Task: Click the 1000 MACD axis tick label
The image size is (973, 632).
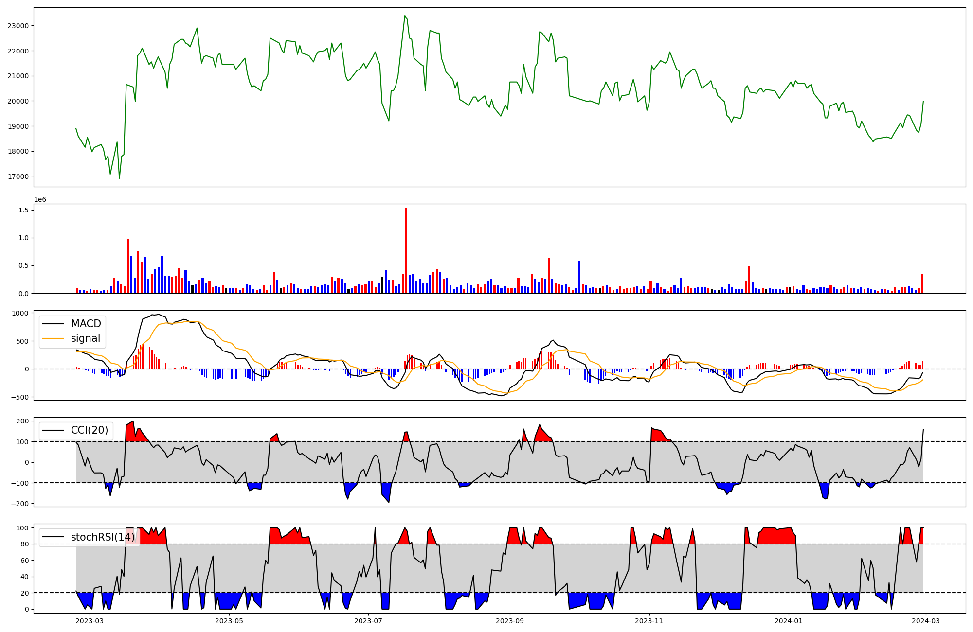Action: tap(20, 313)
